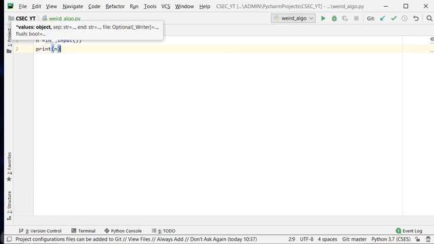Open the Window menu
434x244 pixels.
click(184, 6)
